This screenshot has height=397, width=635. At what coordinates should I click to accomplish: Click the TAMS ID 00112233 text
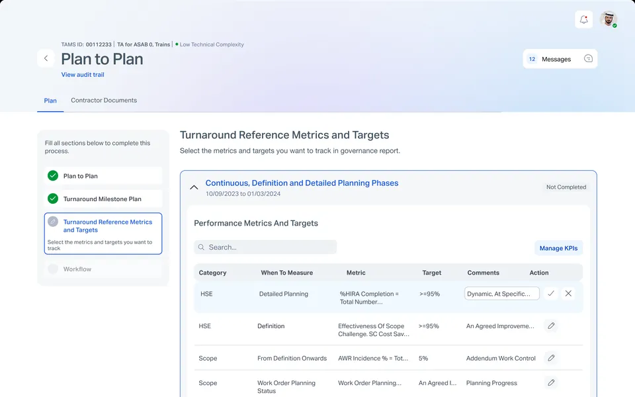coord(86,44)
